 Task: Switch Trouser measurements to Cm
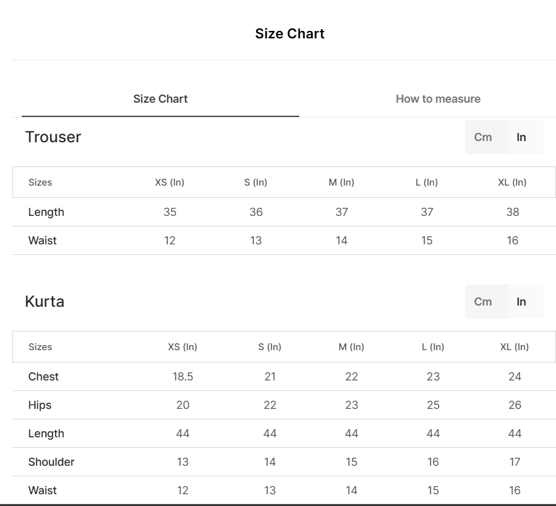[483, 137]
